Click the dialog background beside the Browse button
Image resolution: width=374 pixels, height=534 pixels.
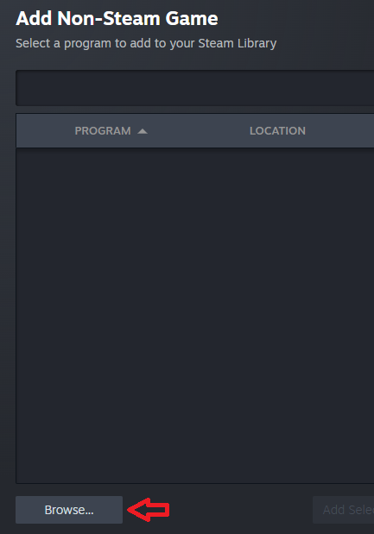238,510
